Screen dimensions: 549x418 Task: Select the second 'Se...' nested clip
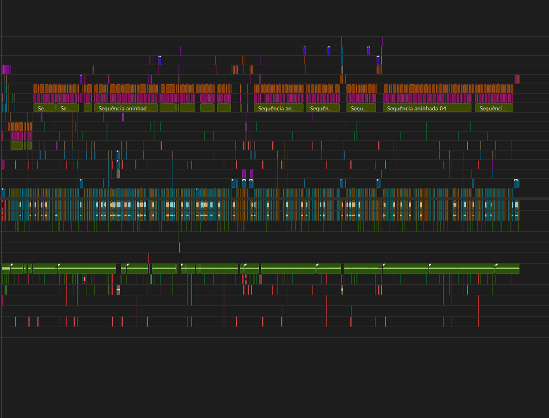click(x=67, y=108)
